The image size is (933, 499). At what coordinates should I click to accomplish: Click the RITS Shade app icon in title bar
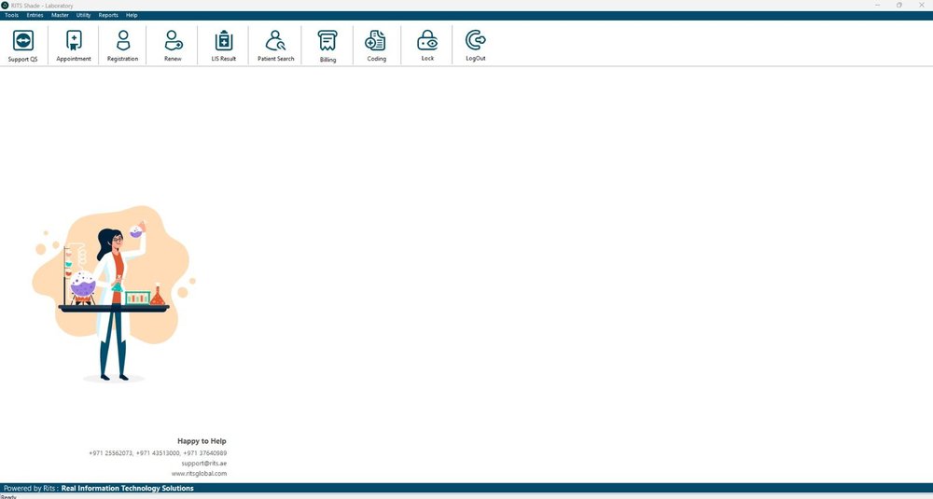coord(5,6)
